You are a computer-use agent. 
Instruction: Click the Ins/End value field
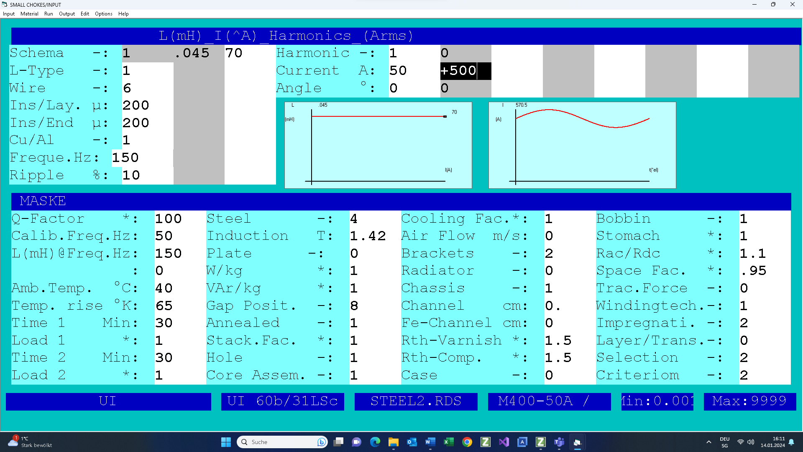[148, 123]
